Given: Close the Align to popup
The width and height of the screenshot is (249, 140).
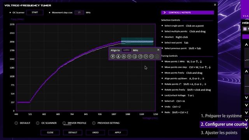Looking at the screenshot, I should (x=158, y=50).
